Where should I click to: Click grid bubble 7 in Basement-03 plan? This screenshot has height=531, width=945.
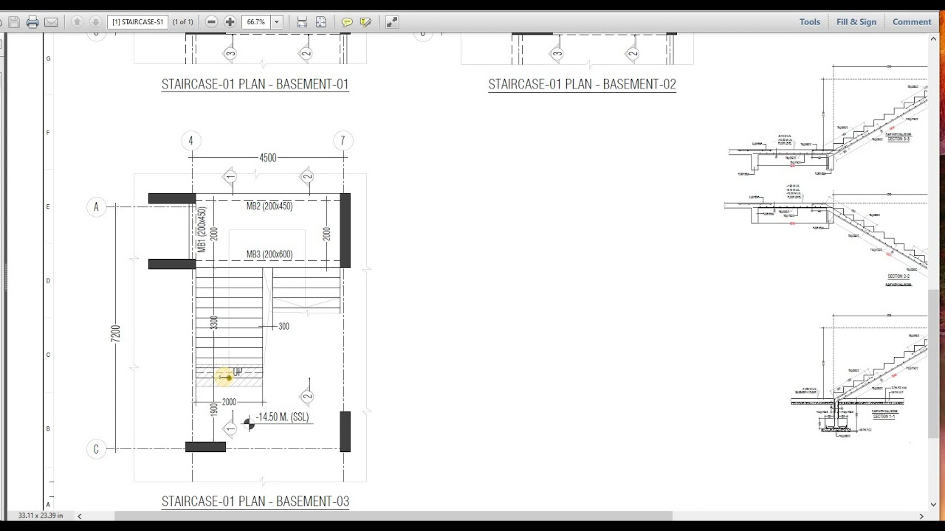[343, 141]
